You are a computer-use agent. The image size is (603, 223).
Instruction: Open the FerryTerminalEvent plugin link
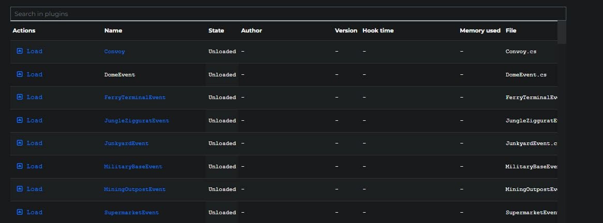(134, 98)
